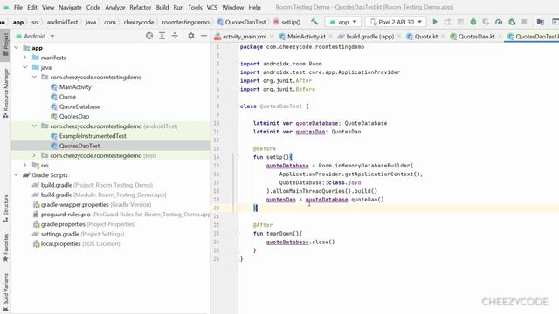The width and height of the screenshot is (559, 314).
Task: Open the VCS menu
Action: point(211,7)
